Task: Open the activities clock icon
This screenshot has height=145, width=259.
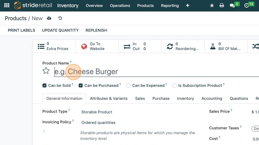Action: [x=246, y=5]
